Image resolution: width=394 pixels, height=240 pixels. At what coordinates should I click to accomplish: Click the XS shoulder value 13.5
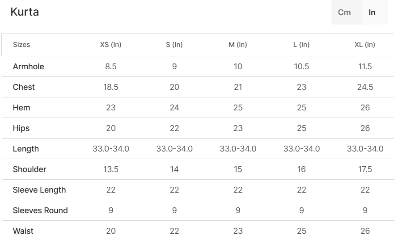110,169
